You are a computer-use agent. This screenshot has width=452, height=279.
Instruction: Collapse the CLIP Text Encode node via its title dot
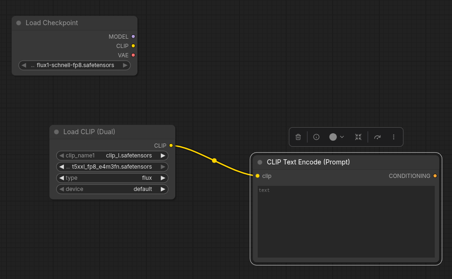(260, 162)
